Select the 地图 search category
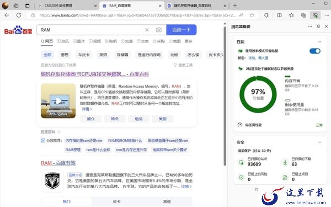This screenshot has width=331, height=207. pos(175,41)
